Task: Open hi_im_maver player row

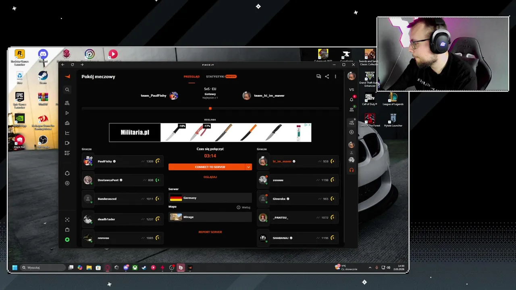Action: 298,161
